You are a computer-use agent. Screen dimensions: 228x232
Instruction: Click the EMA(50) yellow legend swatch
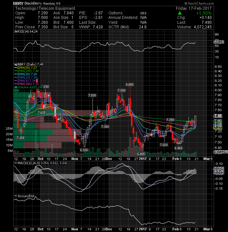16,68
